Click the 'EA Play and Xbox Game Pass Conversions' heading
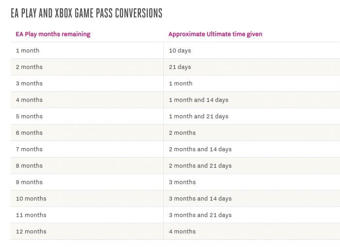The width and height of the screenshot is (340, 247). pyautogui.click(x=86, y=13)
